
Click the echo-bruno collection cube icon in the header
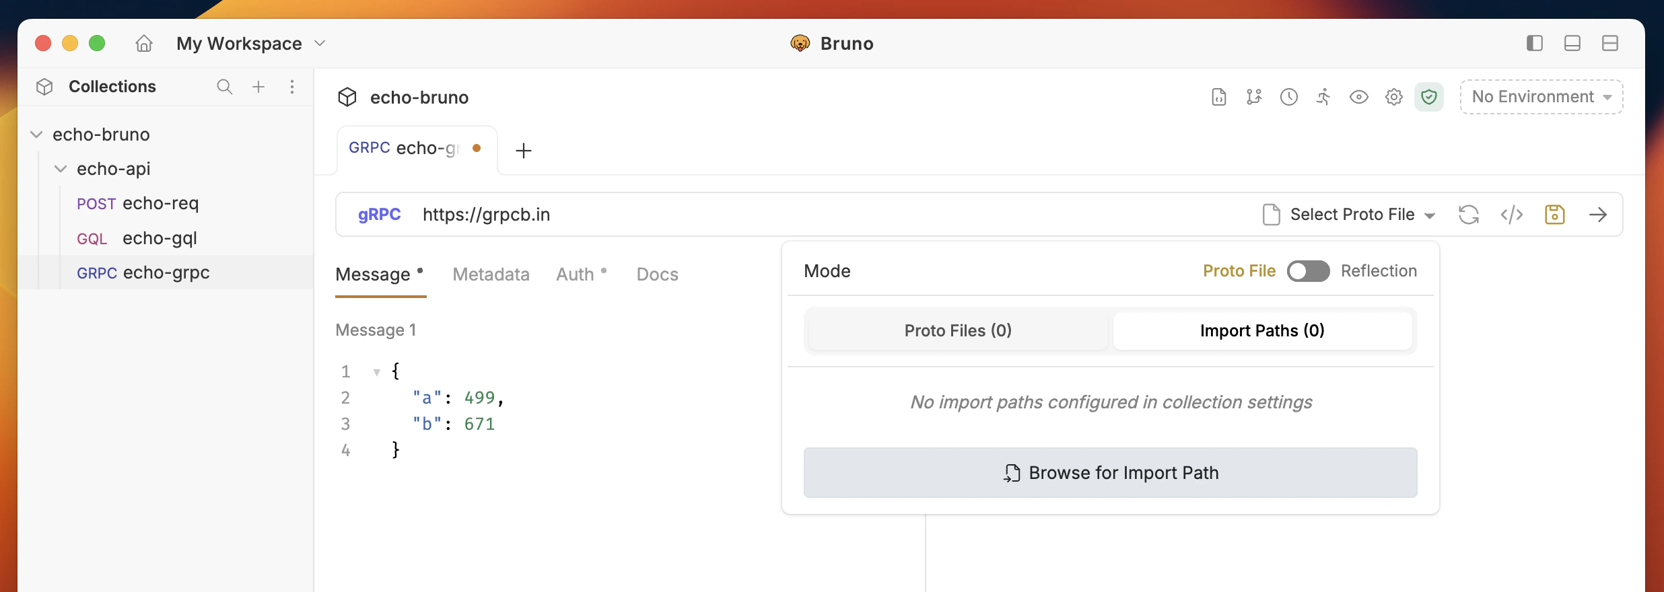tap(347, 98)
